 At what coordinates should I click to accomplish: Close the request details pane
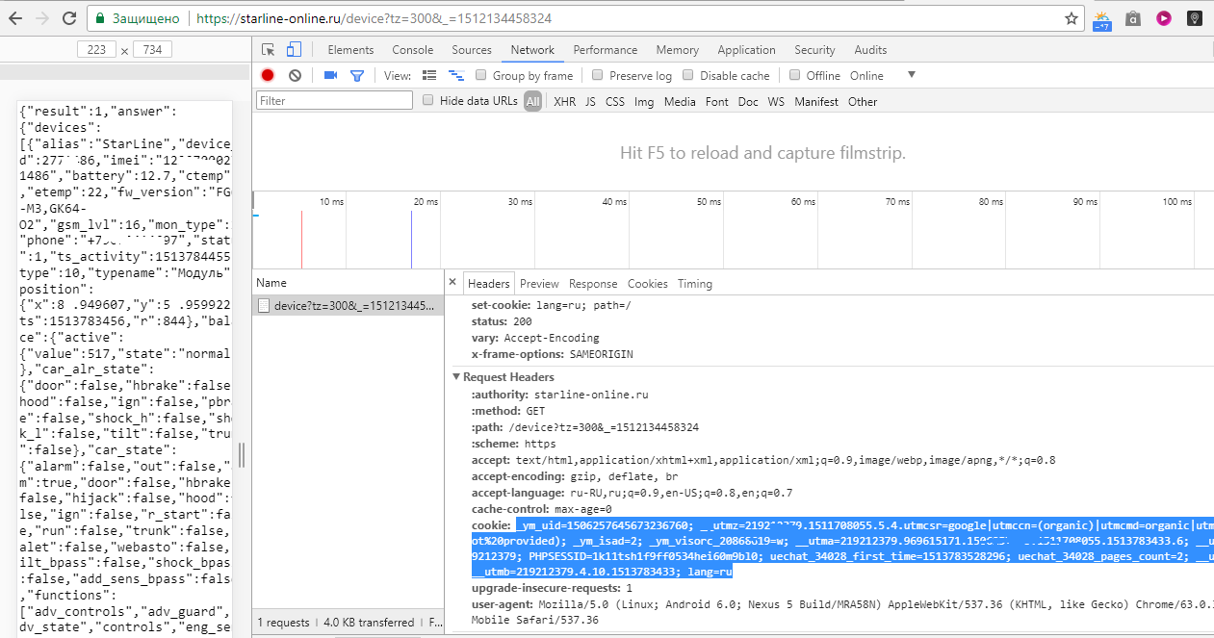click(452, 283)
